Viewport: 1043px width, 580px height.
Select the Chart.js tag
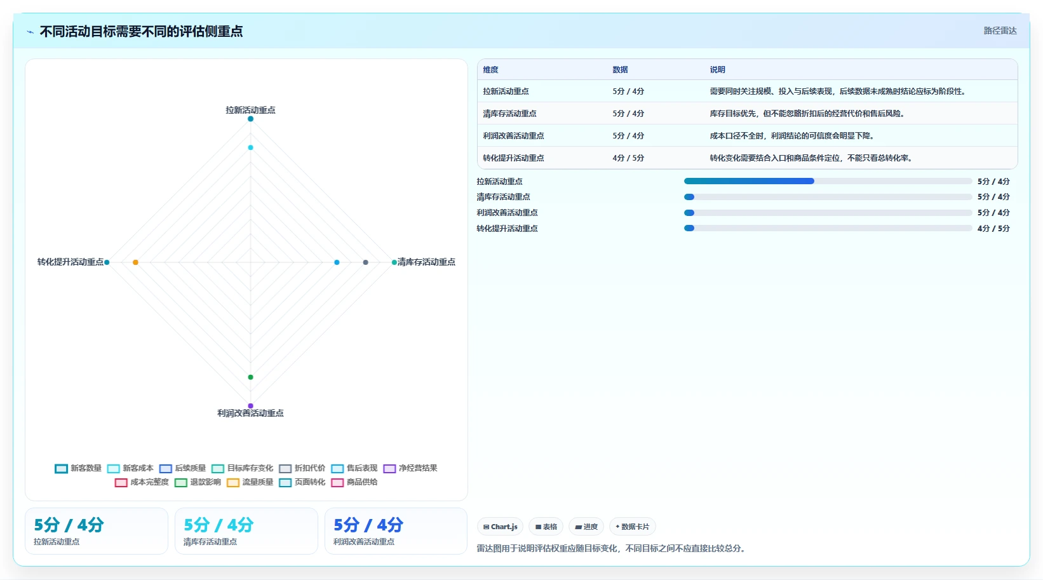pos(500,527)
